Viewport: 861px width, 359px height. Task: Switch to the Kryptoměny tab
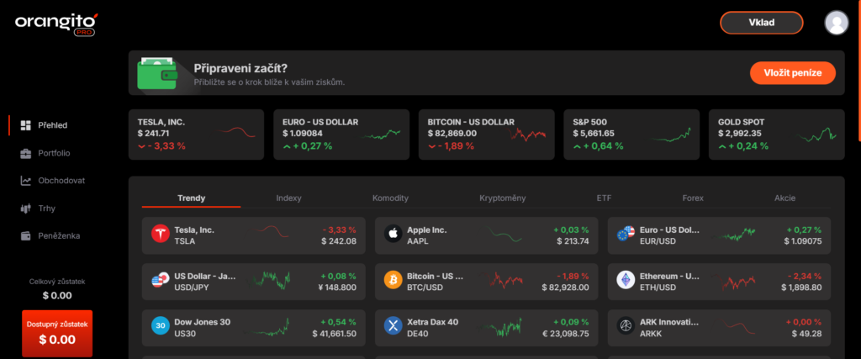pyautogui.click(x=503, y=198)
